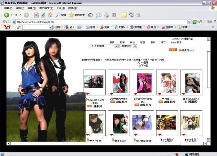Expand the Y! logo dropdown arrow
217x156 pixels.
point(13,27)
